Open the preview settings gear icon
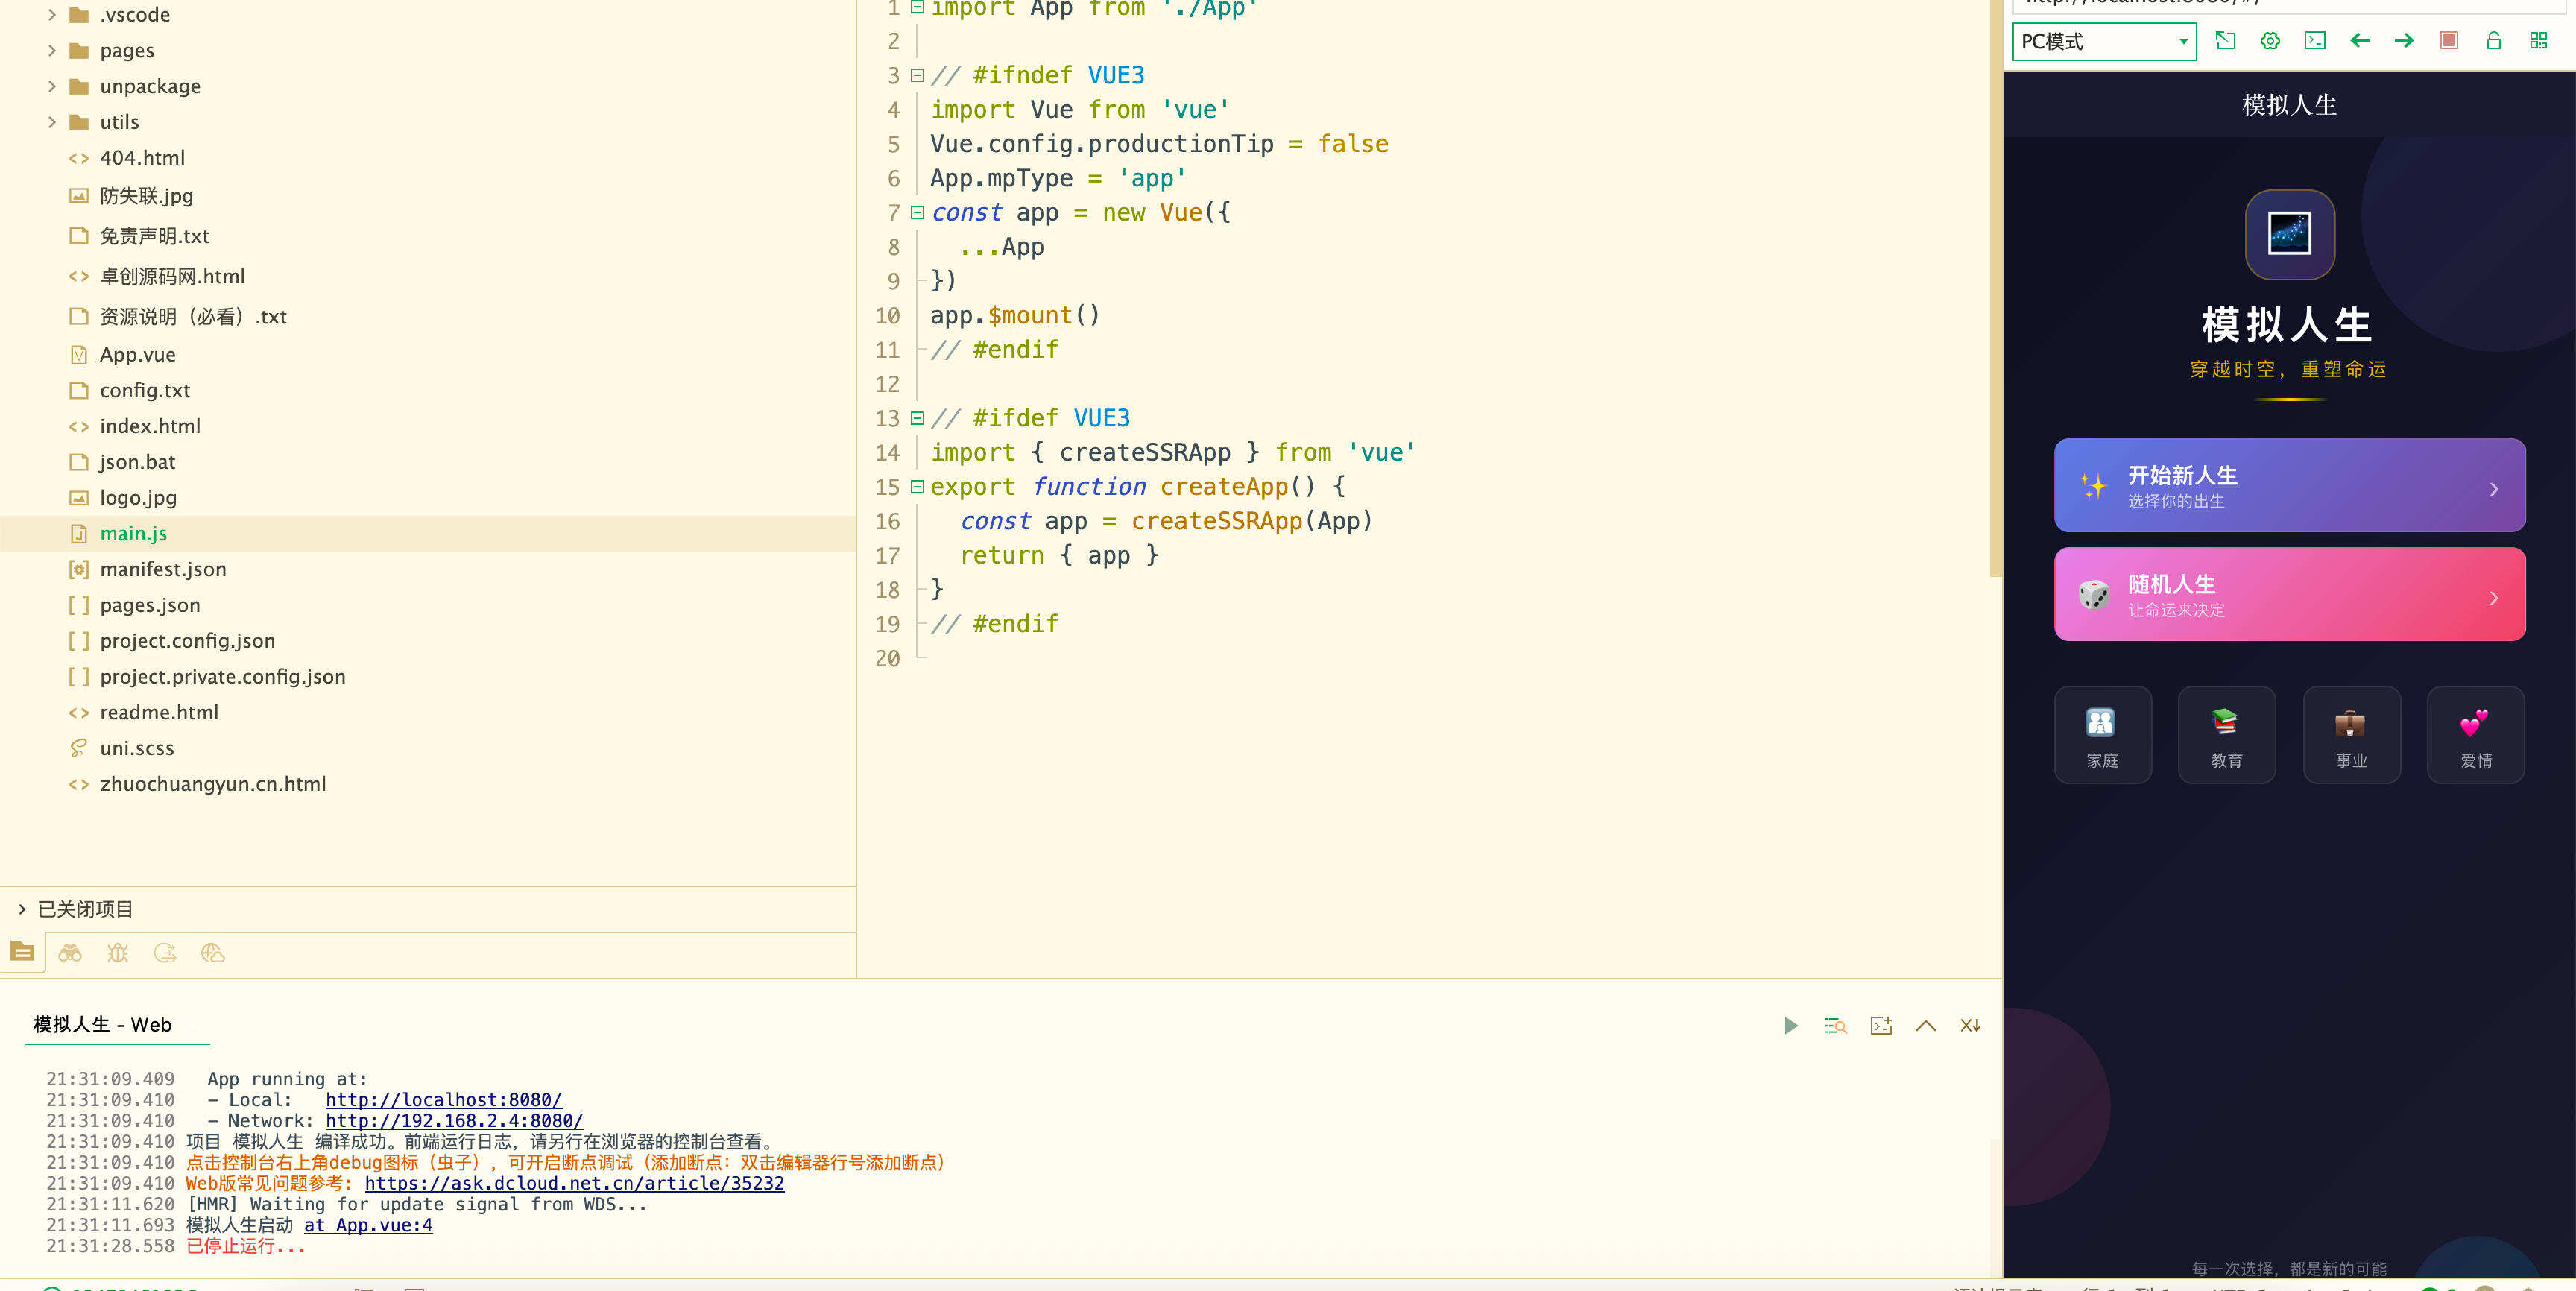This screenshot has height=1291, width=2576. (2269, 41)
